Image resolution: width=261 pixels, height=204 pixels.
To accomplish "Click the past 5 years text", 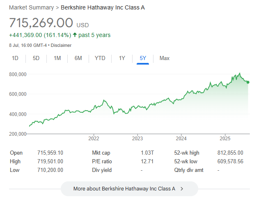I will point(94,35).
